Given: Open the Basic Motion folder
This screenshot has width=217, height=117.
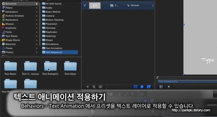Looking at the screenshot, I should [x=51, y=12].
